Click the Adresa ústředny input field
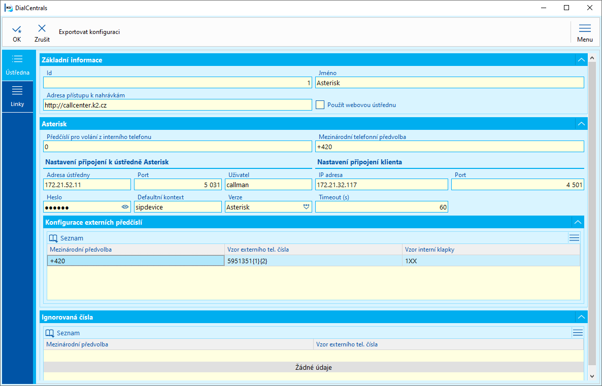Screen dimensions: 602x386 click(87, 185)
